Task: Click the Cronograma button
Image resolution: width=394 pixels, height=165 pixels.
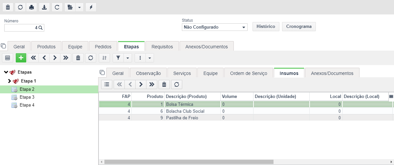Action: click(x=299, y=27)
